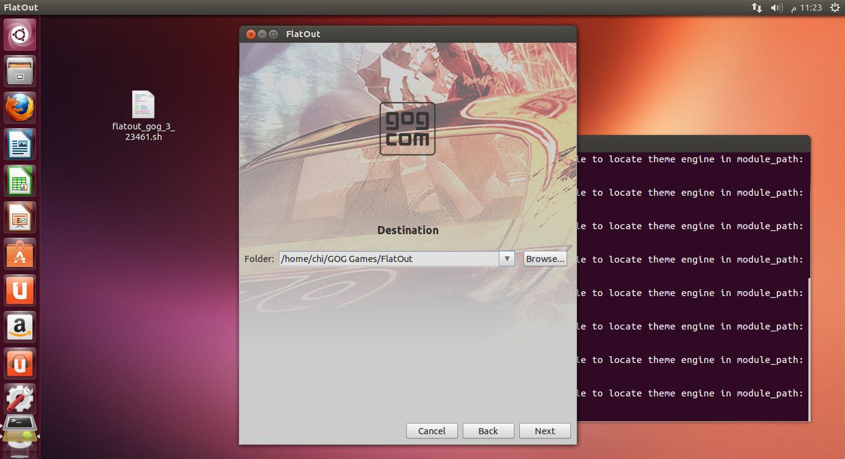Maximize the FlatOut installer window
The image size is (845, 459).
click(273, 34)
